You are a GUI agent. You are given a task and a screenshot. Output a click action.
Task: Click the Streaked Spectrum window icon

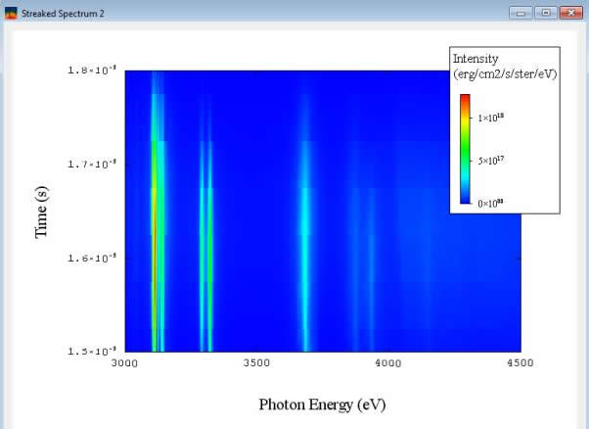11,13
